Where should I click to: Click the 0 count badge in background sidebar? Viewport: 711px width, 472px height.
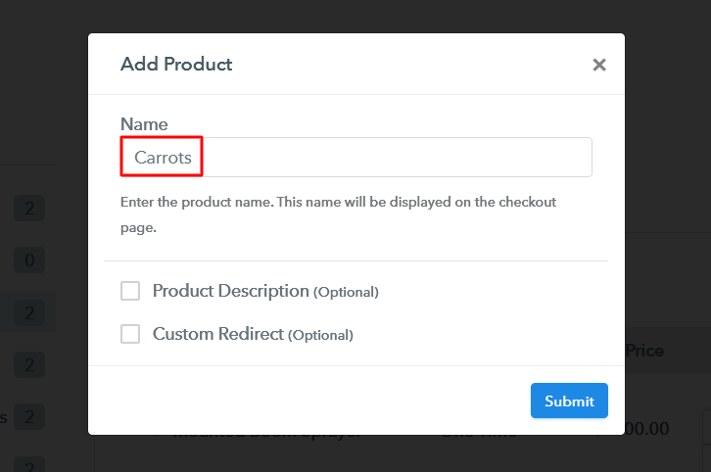coord(29,260)
